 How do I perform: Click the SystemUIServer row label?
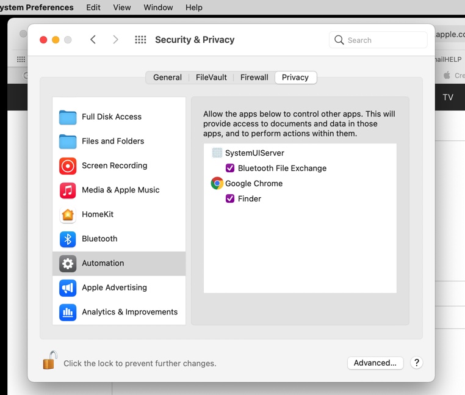(x=254, y=153)
